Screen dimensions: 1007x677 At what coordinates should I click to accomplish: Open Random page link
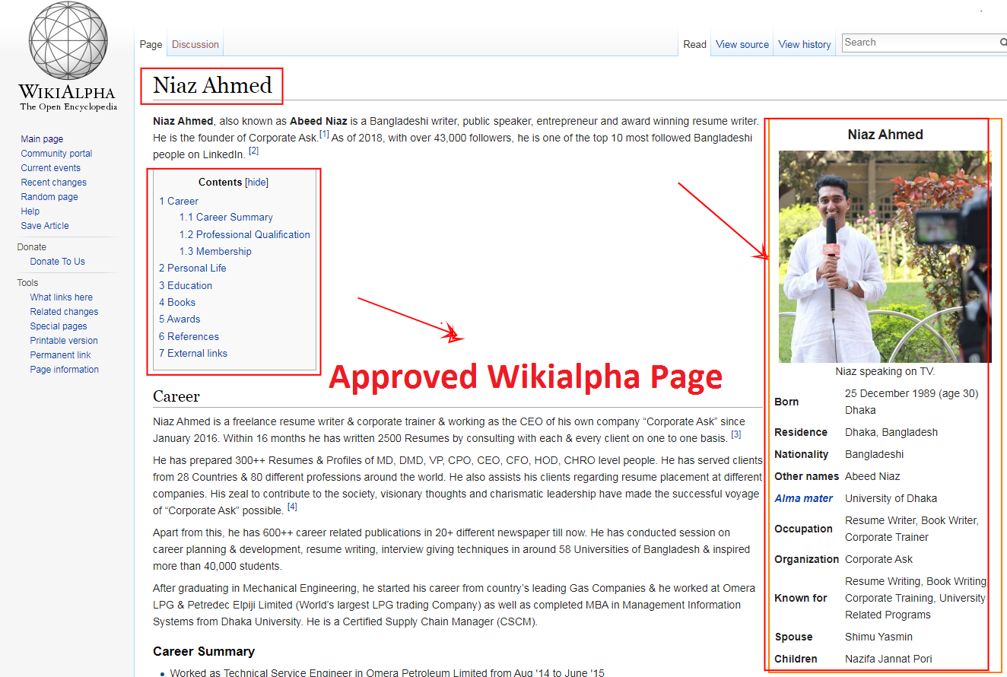pos(49,197)
